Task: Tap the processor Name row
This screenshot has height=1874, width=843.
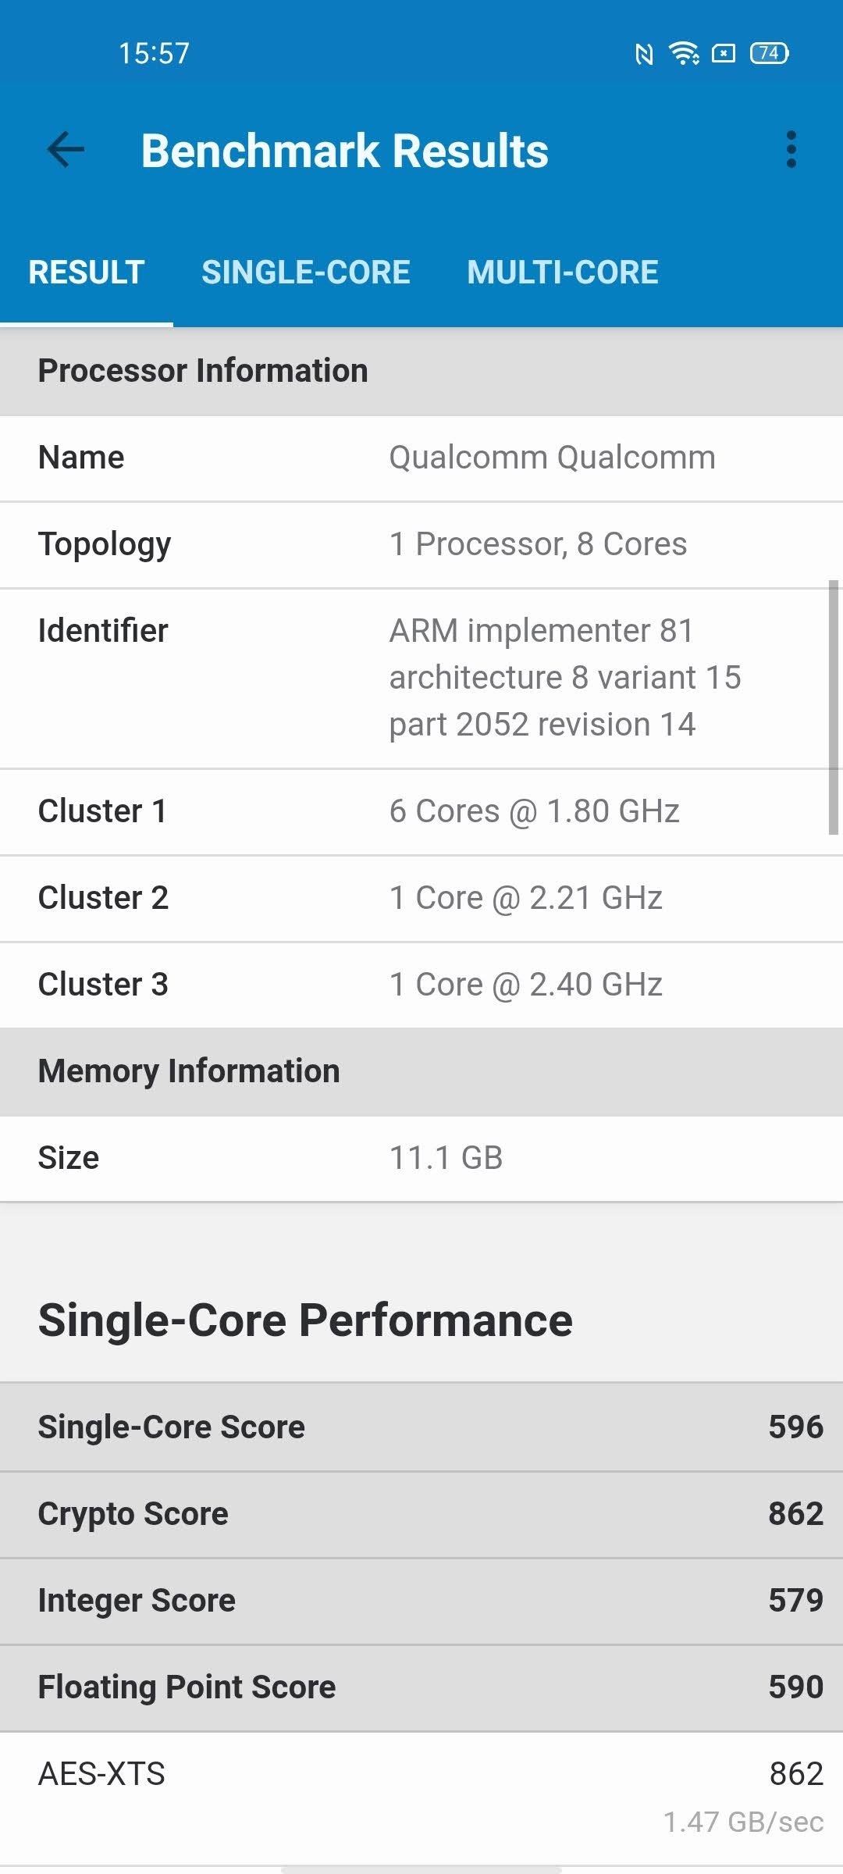Action: pos(421,458)
